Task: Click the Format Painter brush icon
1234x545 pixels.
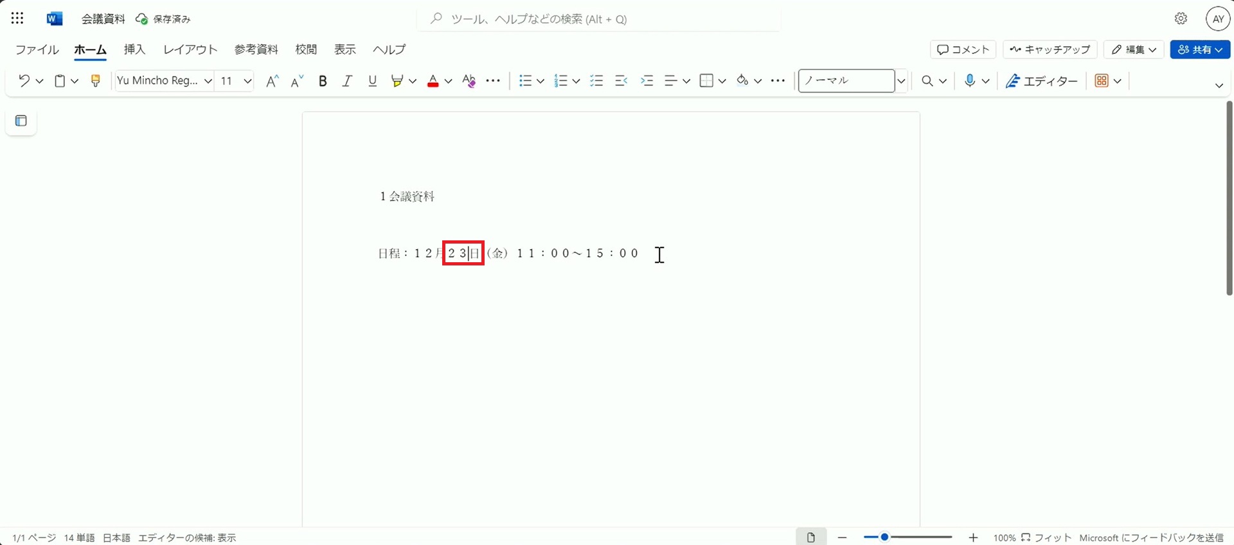Action: (x=96, y=80)
